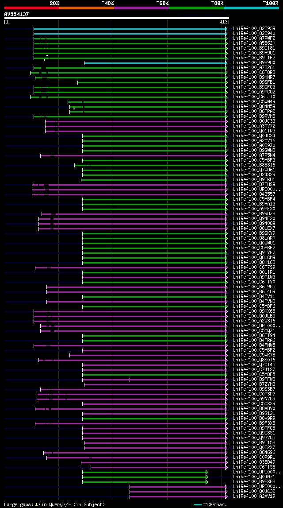Click the AV554137 query name

[x=16, y=14]
